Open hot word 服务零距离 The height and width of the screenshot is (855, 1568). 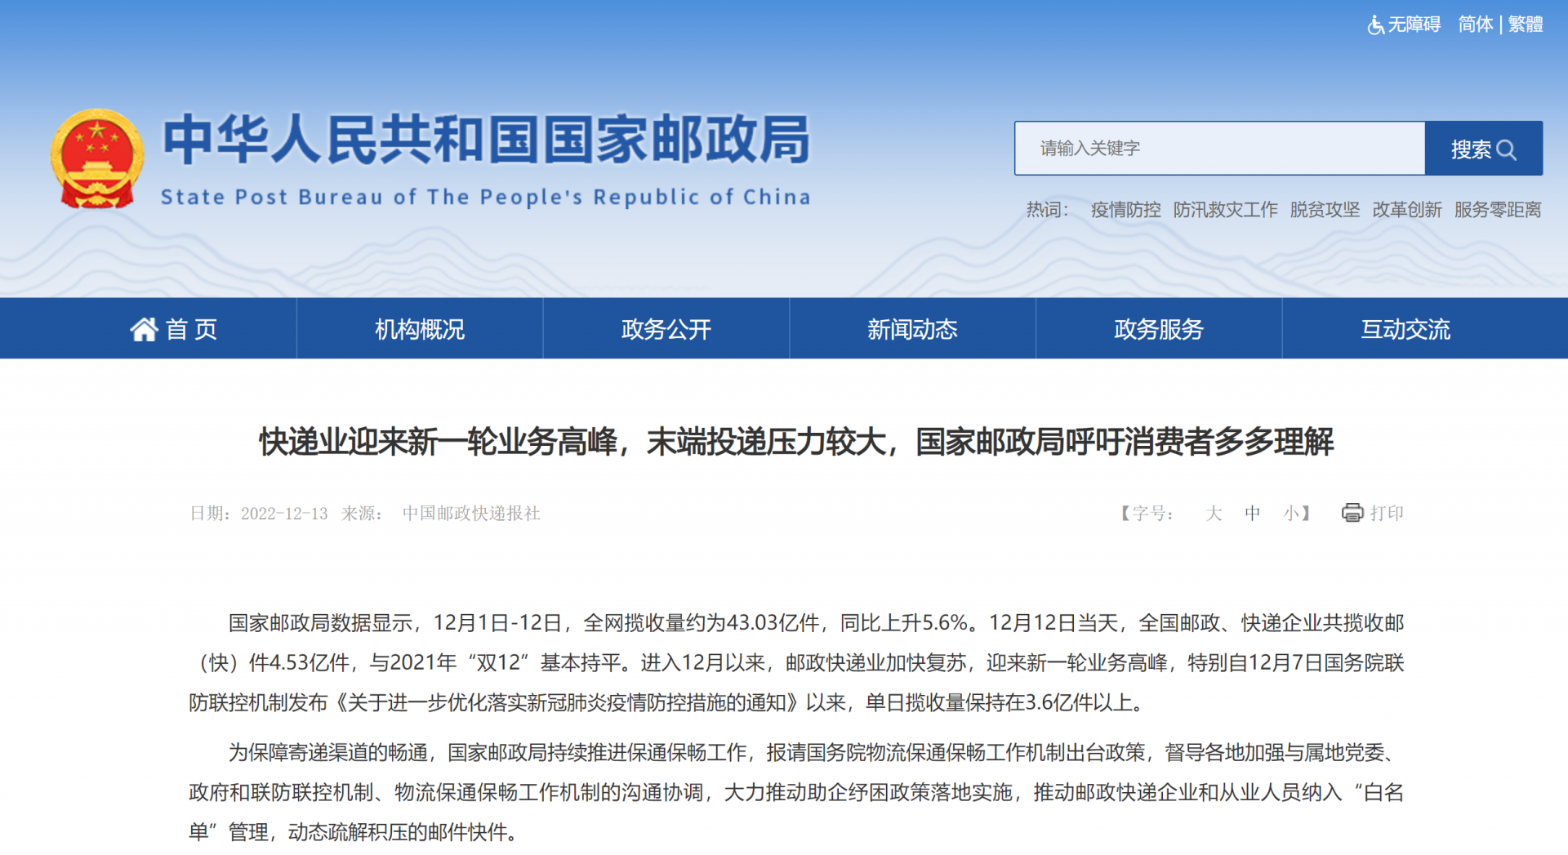[1498, 210]
